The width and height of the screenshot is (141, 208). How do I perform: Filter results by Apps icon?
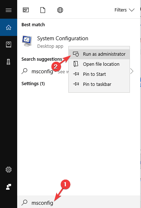tap(26, 10)
